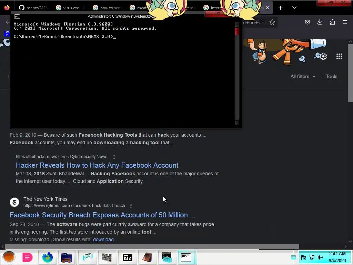This screenshot has width=353, height=265.
Task: Open the file explorer taskbar icon
Action: point(67,257)
